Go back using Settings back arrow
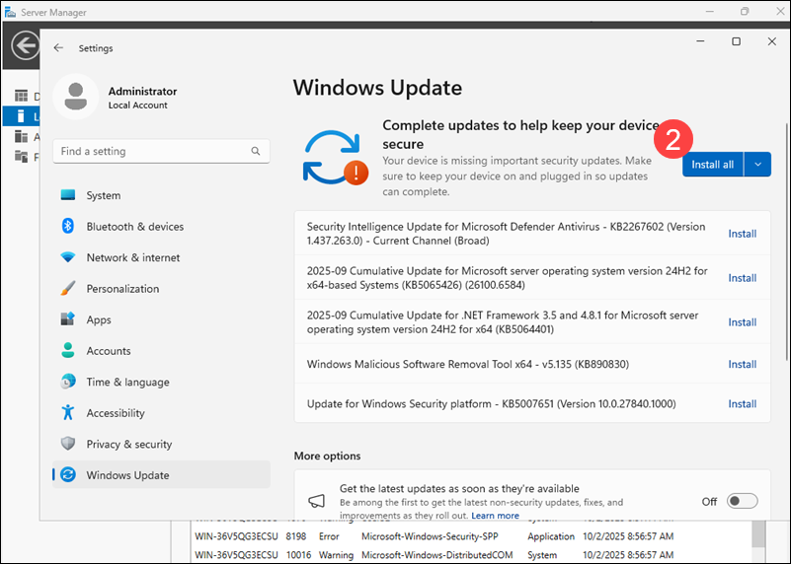791x564 pixels. pyautogui.click(x=59, y=47)
